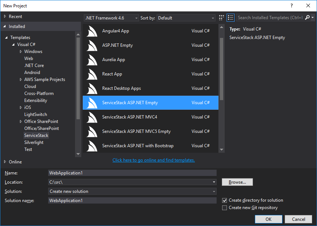Click OK to create the project
Viewport: 317px width, 226px height.
268,219
